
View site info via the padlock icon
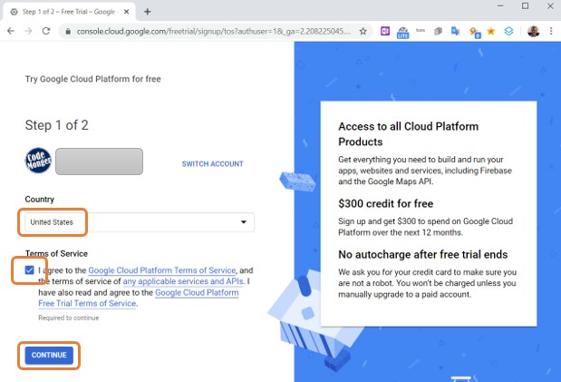coord(68,32)
